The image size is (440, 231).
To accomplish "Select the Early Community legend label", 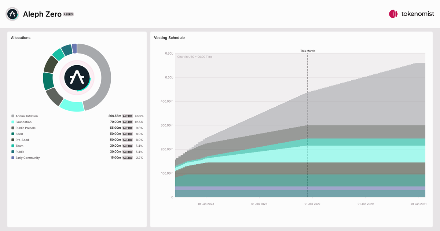I will (x=27, y=158).
